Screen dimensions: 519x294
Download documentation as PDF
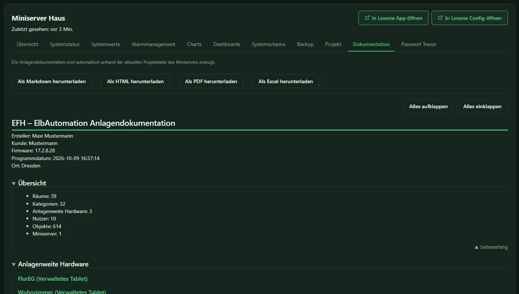(211, 81)
